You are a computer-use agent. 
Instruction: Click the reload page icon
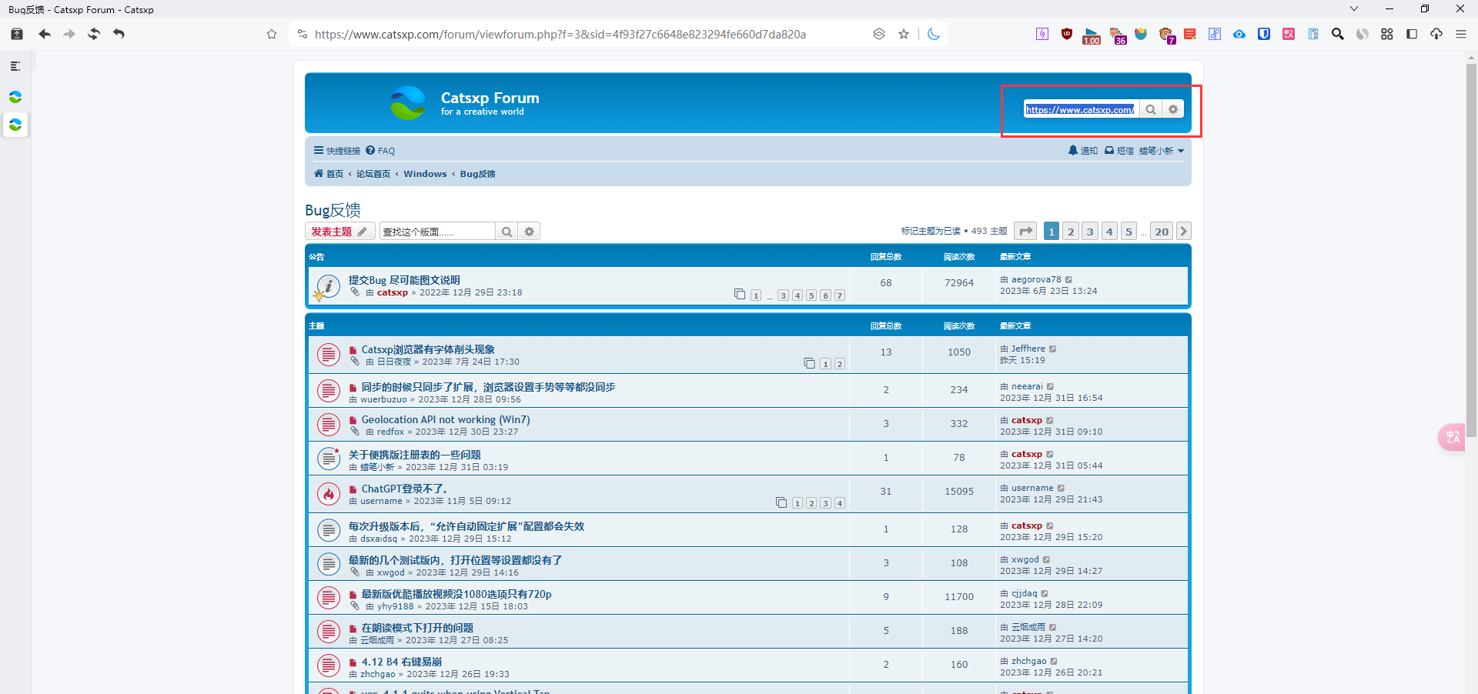point(94,34)
